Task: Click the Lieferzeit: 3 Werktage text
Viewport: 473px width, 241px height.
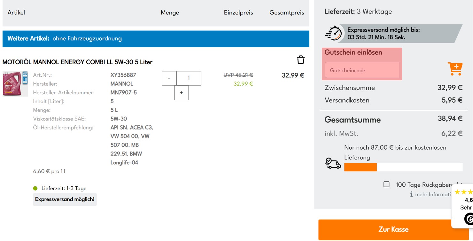Action: [358, 12]
